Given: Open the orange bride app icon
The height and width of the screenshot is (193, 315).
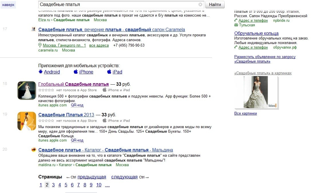Looking at the screenshot, I should click(x=27, y=121).
